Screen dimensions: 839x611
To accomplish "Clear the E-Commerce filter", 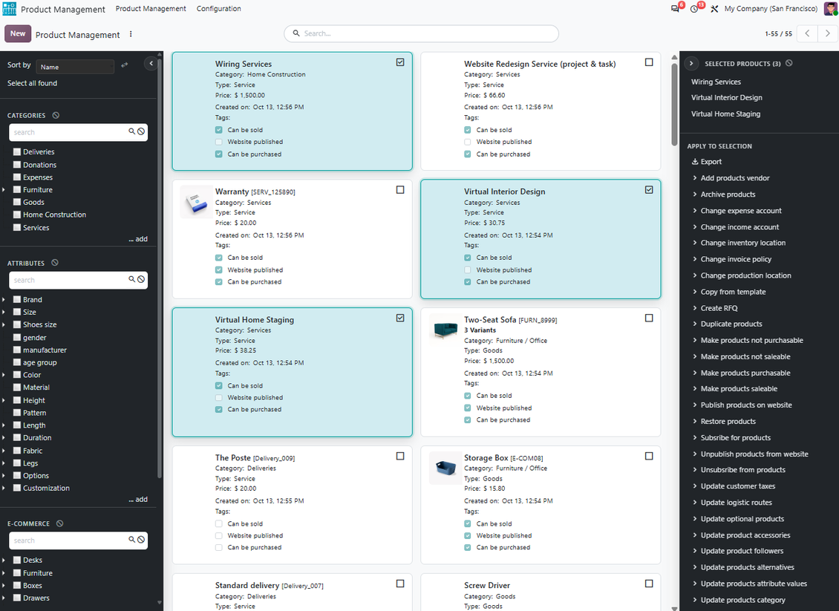I will pyautogui.click(x=60, y=524).
